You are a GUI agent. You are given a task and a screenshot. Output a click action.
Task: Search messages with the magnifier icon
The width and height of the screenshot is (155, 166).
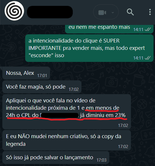coord(130,12)
